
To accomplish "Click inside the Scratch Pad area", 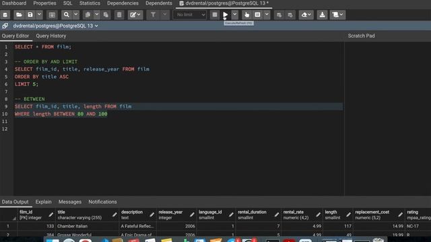I will (388, 118).
